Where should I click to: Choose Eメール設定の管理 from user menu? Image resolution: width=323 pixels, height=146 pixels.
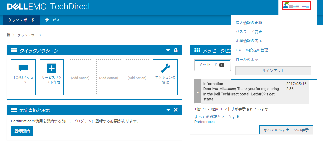pyautogui.click(x=252, y=50)
